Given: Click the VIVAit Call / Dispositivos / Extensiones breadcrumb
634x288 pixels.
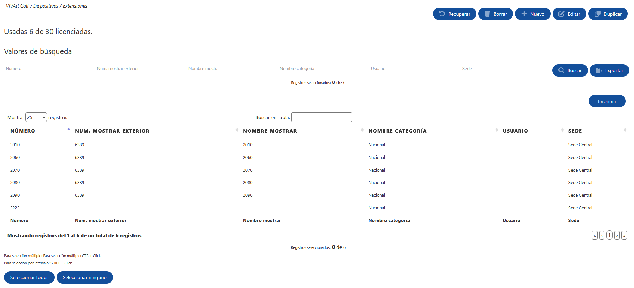Looking at the screenshot, I should [46, 6].
